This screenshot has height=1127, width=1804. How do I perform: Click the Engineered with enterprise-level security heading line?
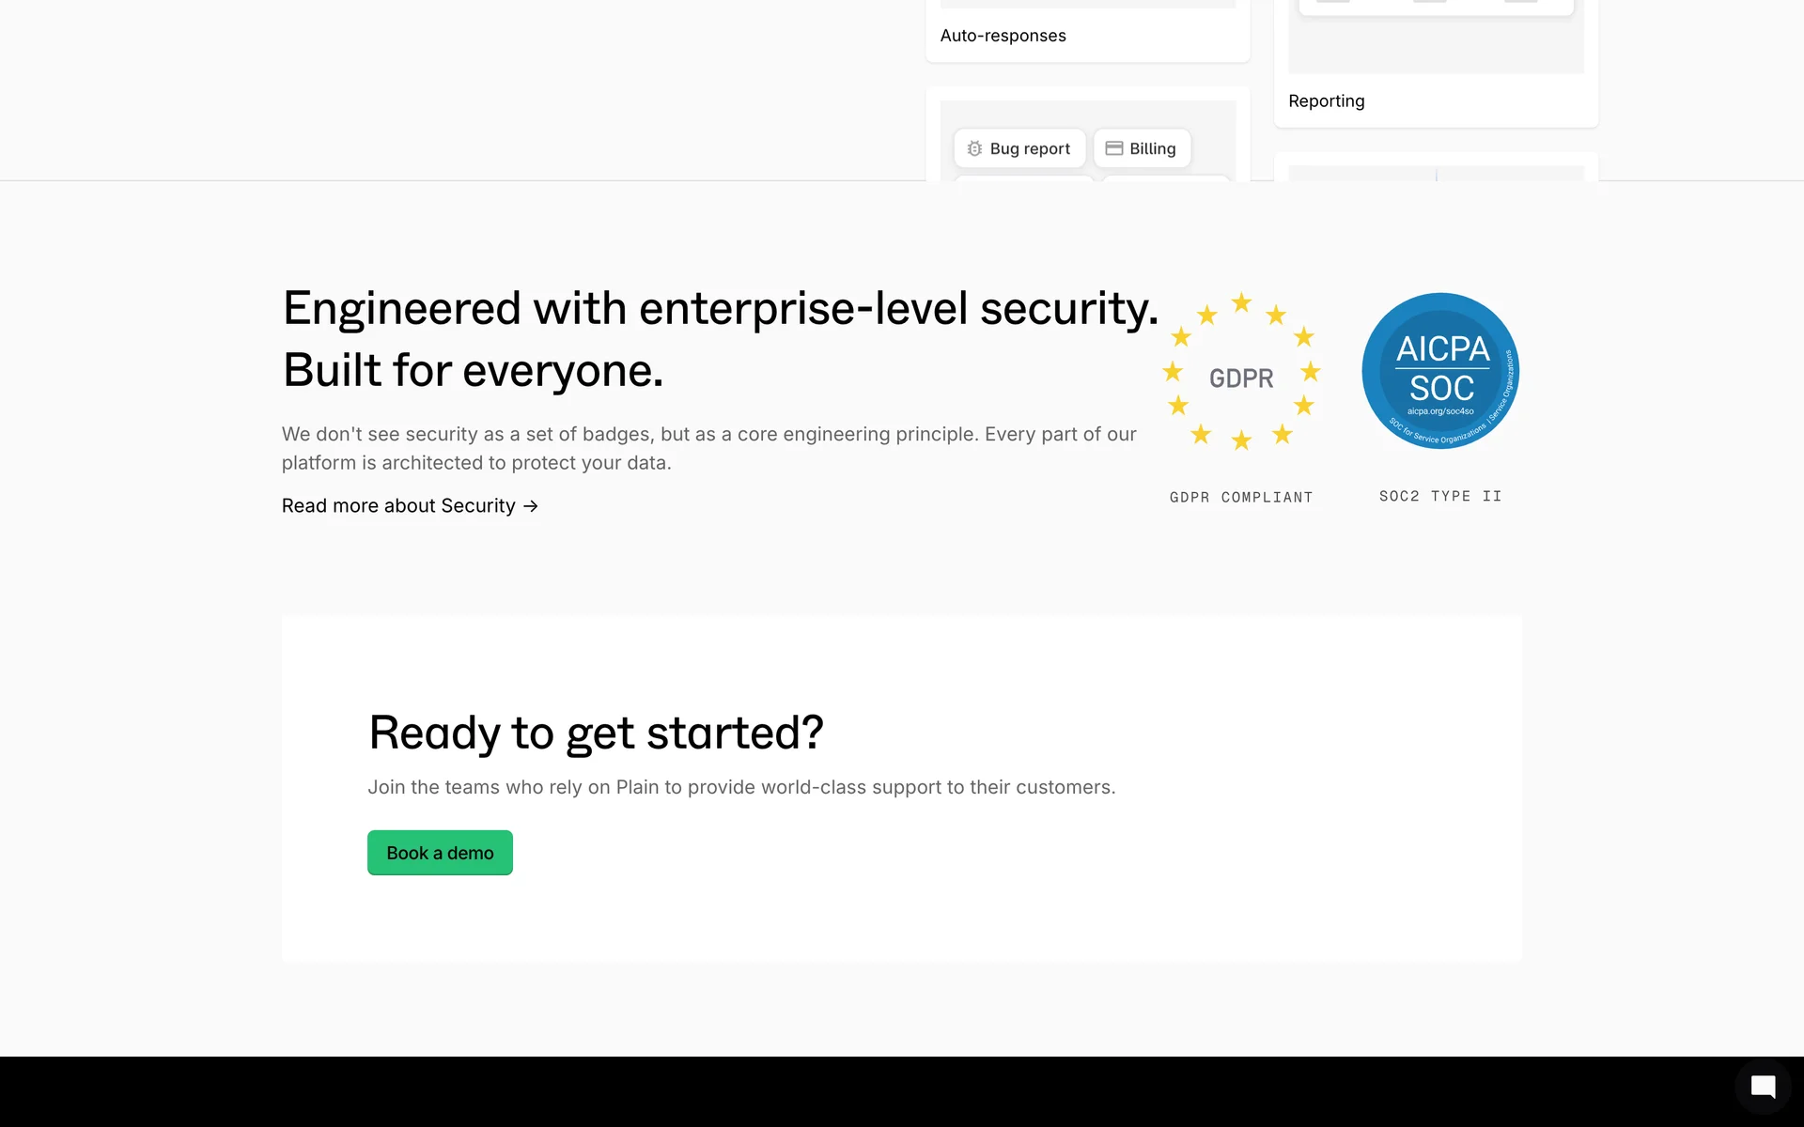click(x=720, y=308)
